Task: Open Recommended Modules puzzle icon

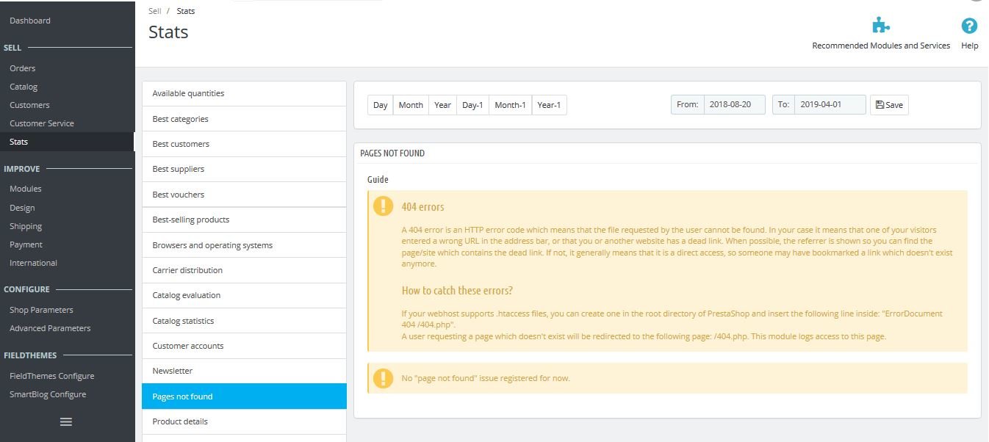Action: click(x=880, y=26)
